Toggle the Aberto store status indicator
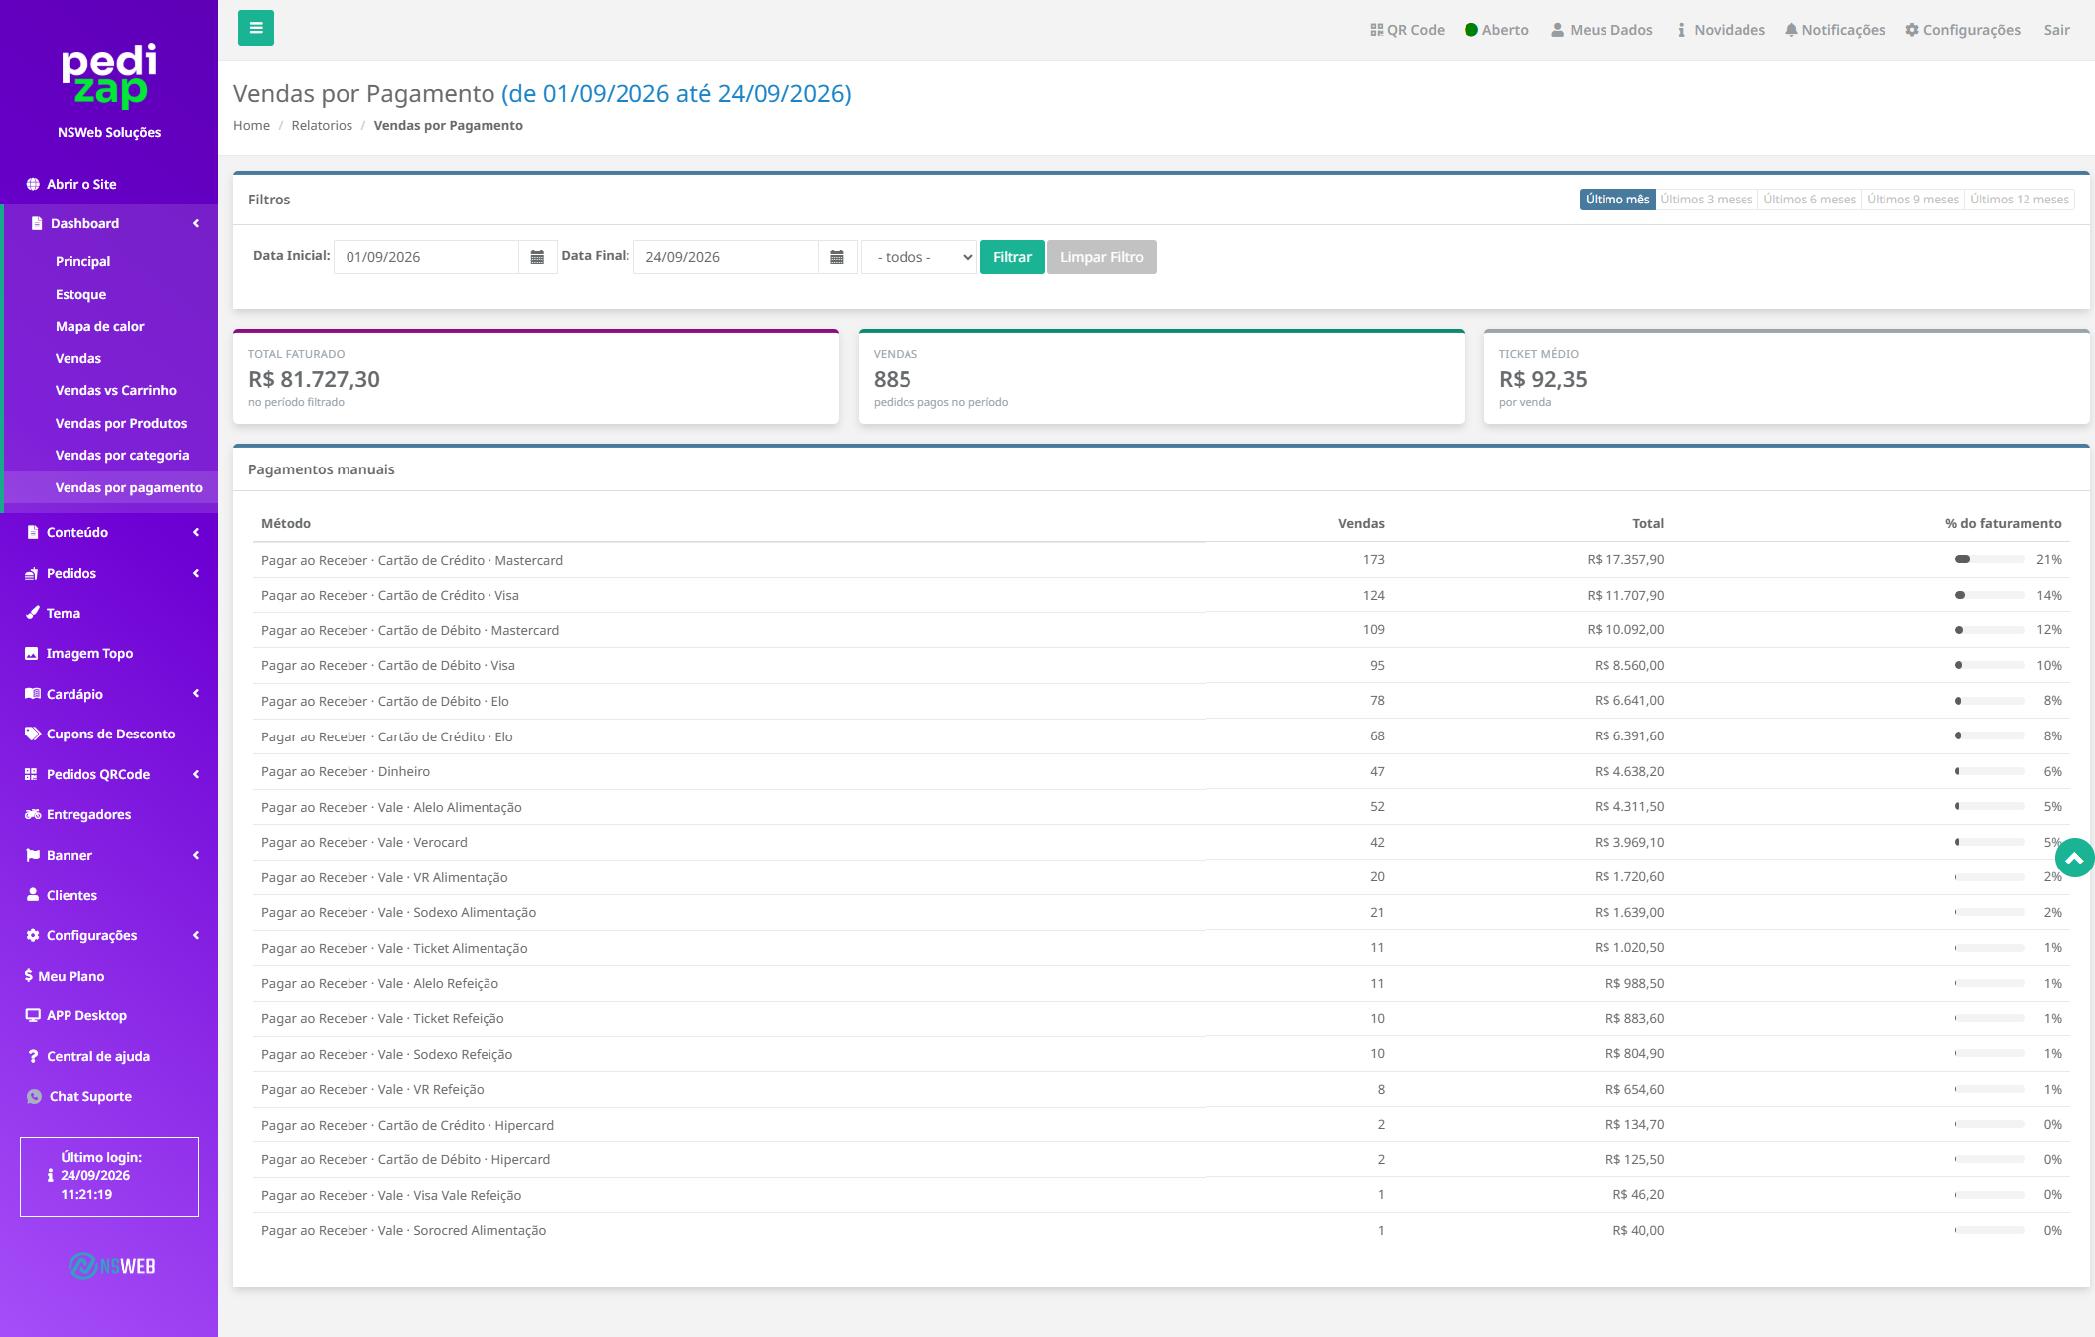This screenshot has width=2095, height=1337. pos(1496,30)
